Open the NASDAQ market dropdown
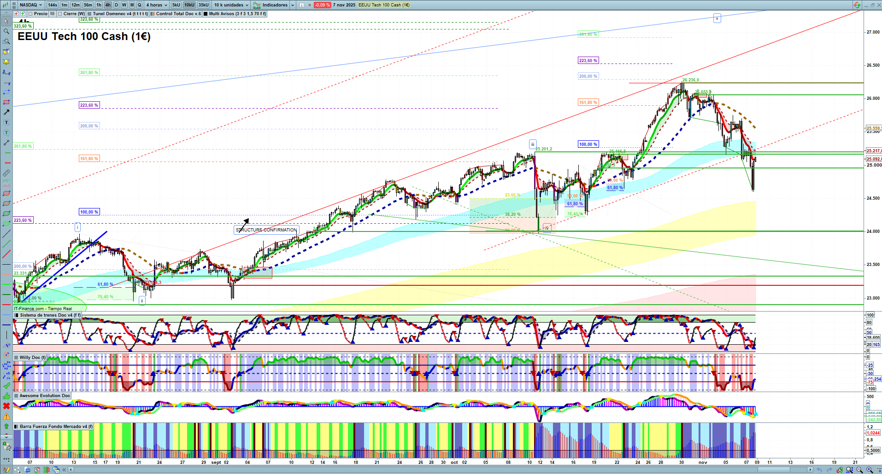 (30, 5)
